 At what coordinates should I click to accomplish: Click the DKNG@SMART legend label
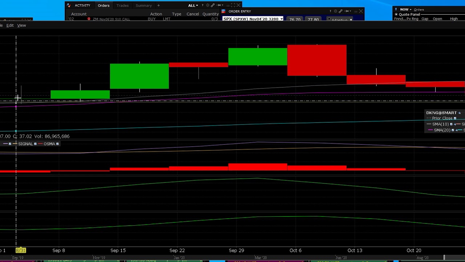[x=441, y=113]
